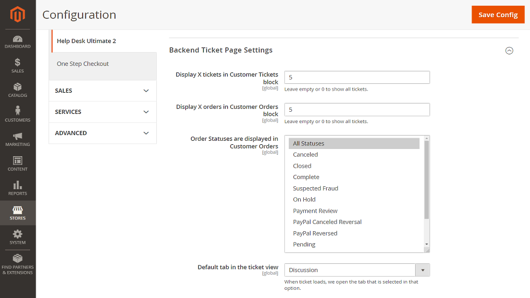
Task: Expand the SERVICES configuration group
Action: [x=103, y=112]
